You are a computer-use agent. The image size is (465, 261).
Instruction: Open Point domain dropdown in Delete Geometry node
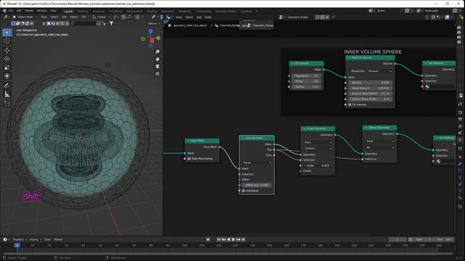[379, 141]
